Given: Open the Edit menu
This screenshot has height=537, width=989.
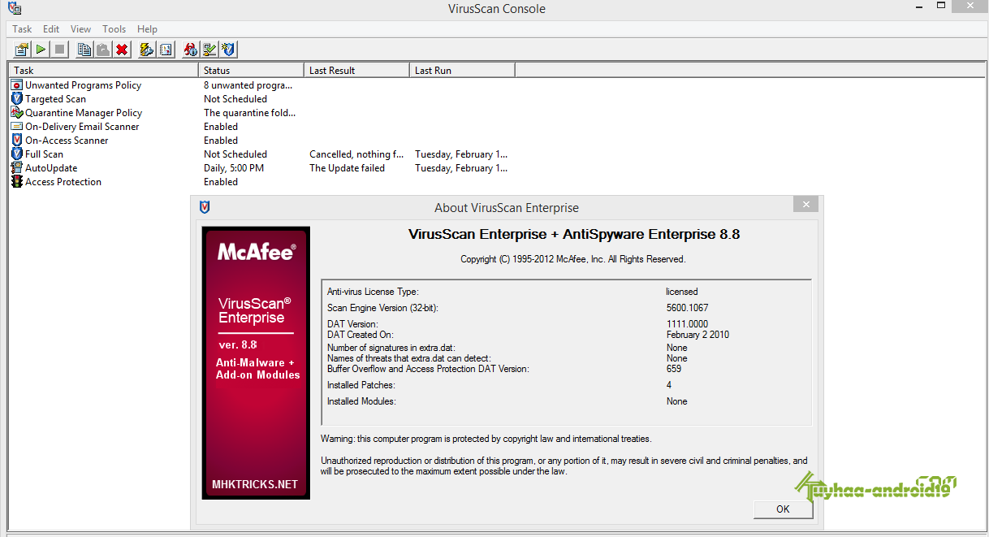Looking at the screenshot, I should click(x=51, y=29).
